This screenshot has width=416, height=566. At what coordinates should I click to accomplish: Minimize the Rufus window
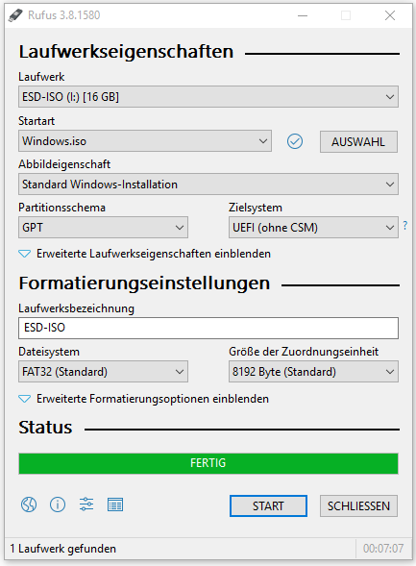303,15
